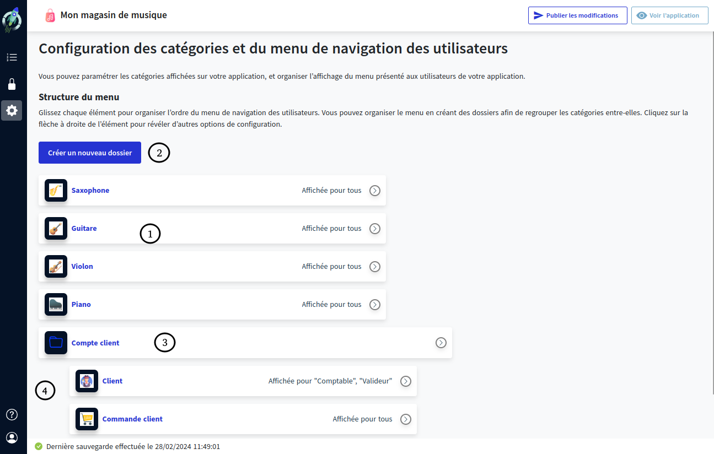Select the Commande client shopping cart icon
Viewport: 714px width, 454px height.
point(87,419)
